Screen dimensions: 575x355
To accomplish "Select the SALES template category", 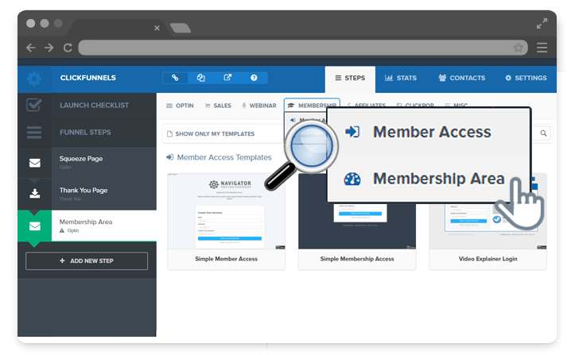I will pos(218,106).
